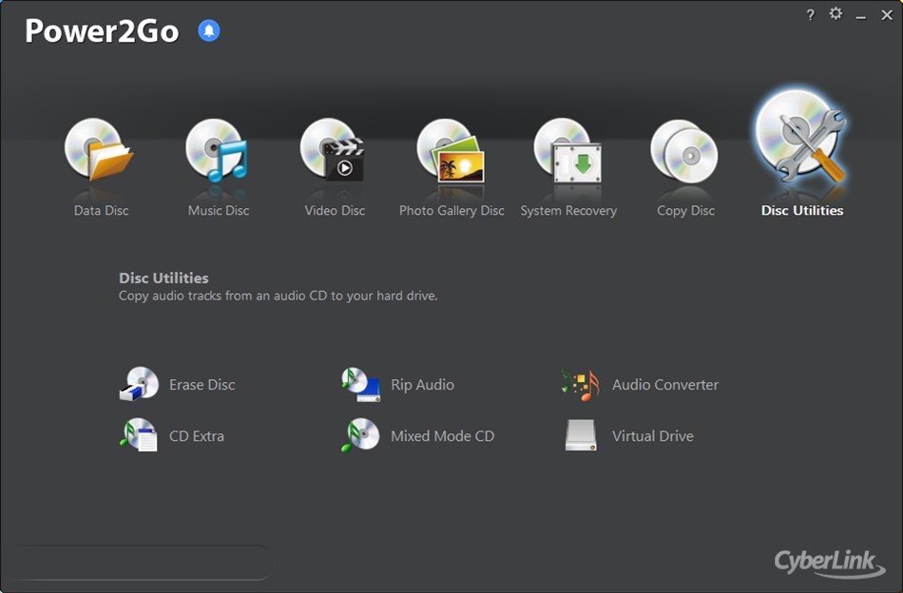Viewport: 903px width, 593px height.
Task: Launch Mixed Mode CD label
Action: coord(442,436)
